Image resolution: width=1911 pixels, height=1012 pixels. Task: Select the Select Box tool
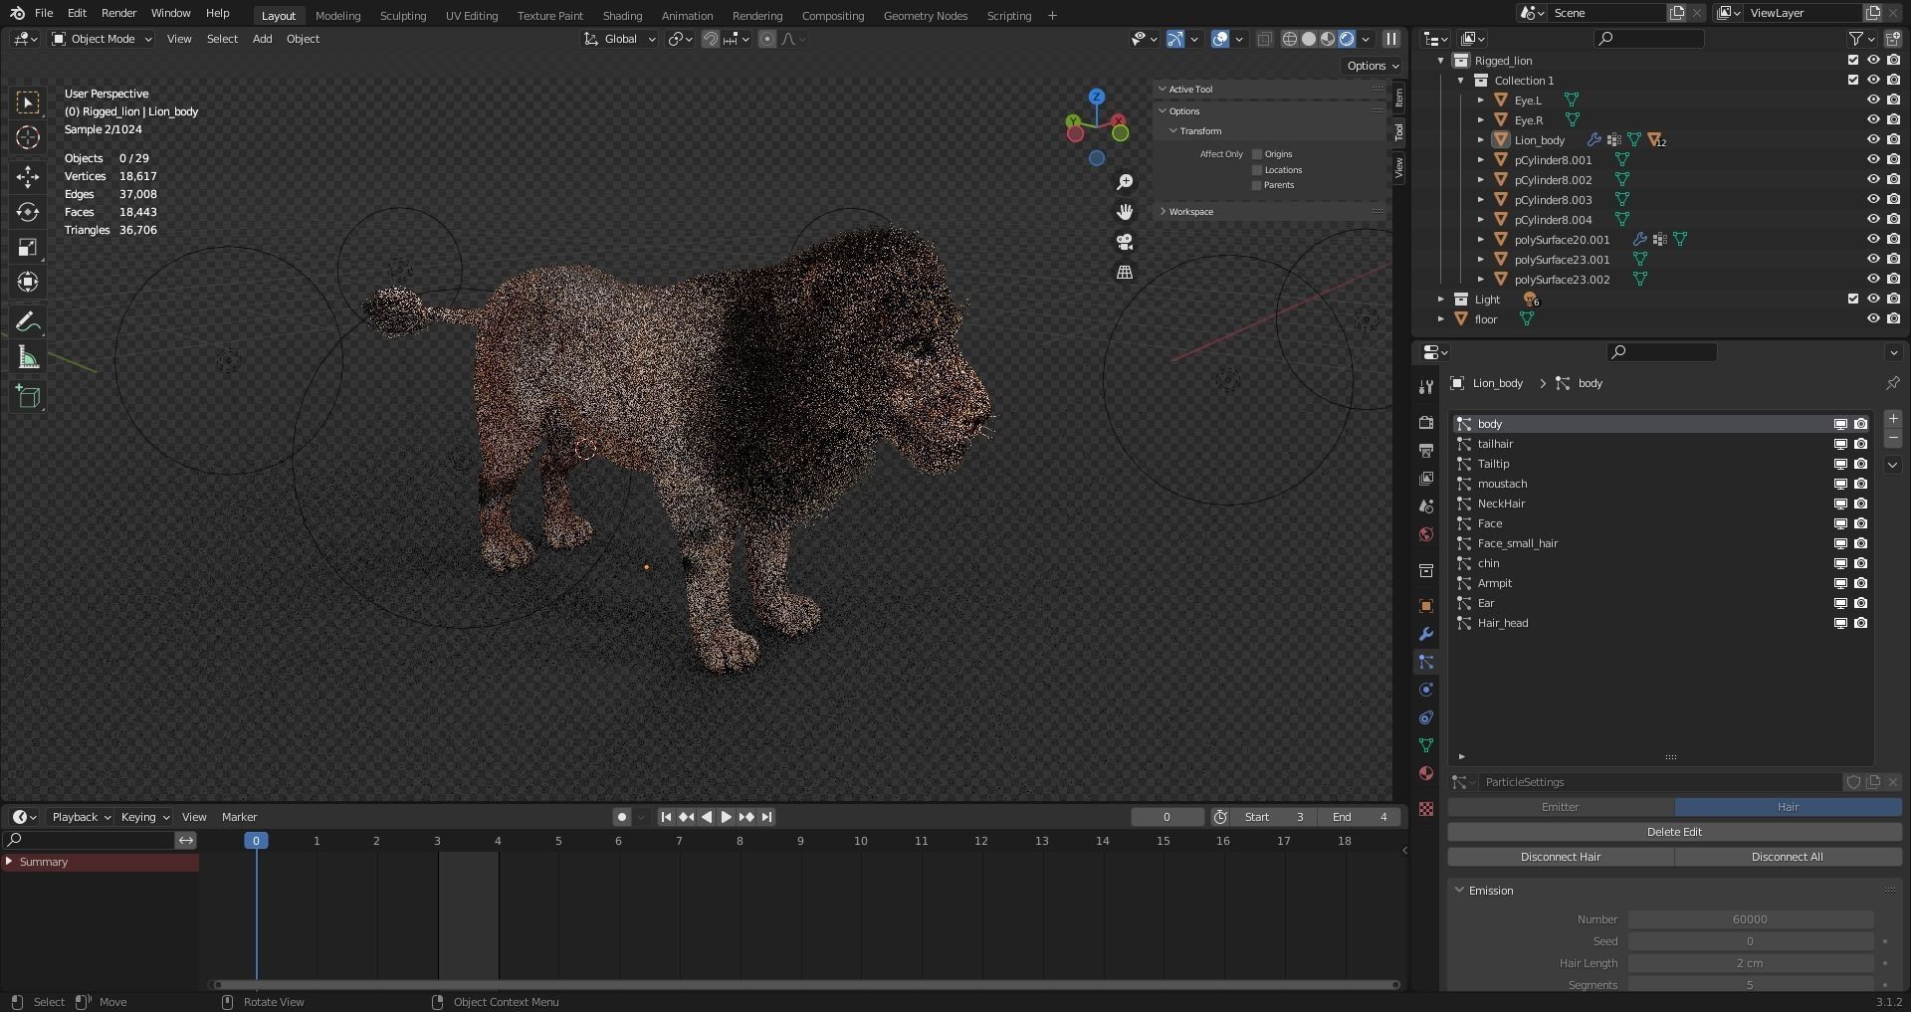pyautogui.click(x=28, y=102)
